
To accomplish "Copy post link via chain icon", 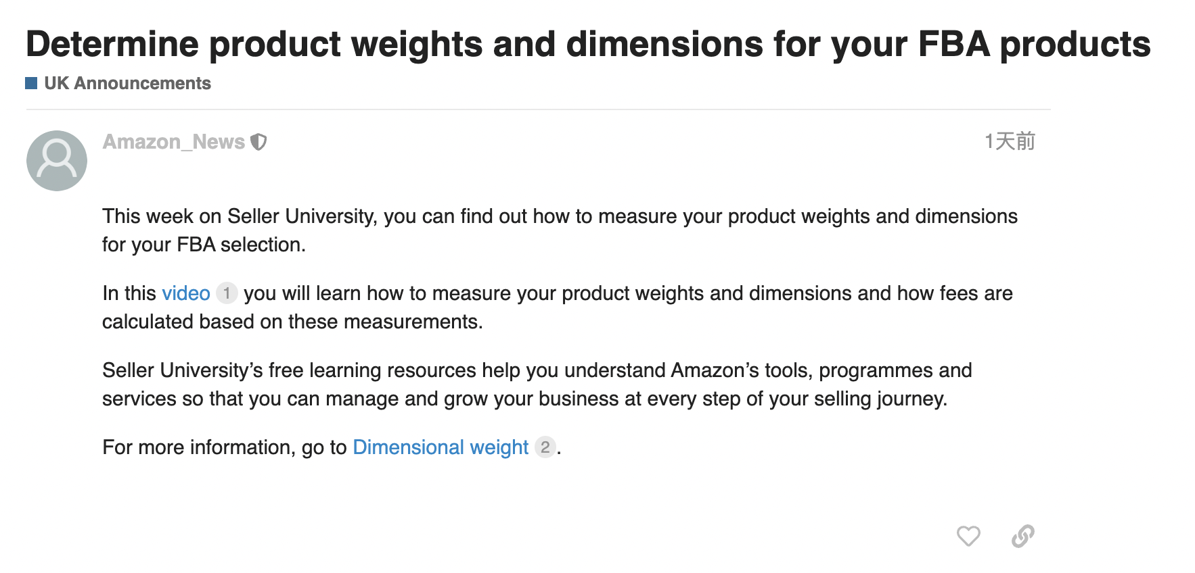I will (1022, 536).
